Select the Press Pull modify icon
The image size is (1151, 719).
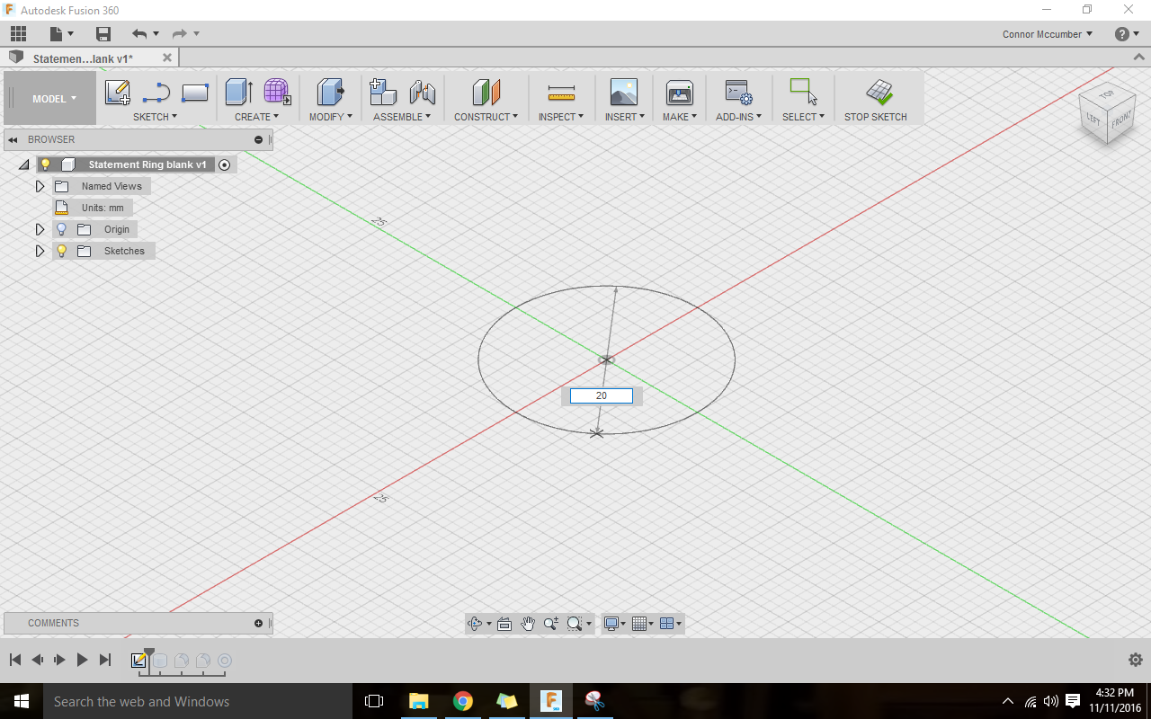(x=330, y=92)
